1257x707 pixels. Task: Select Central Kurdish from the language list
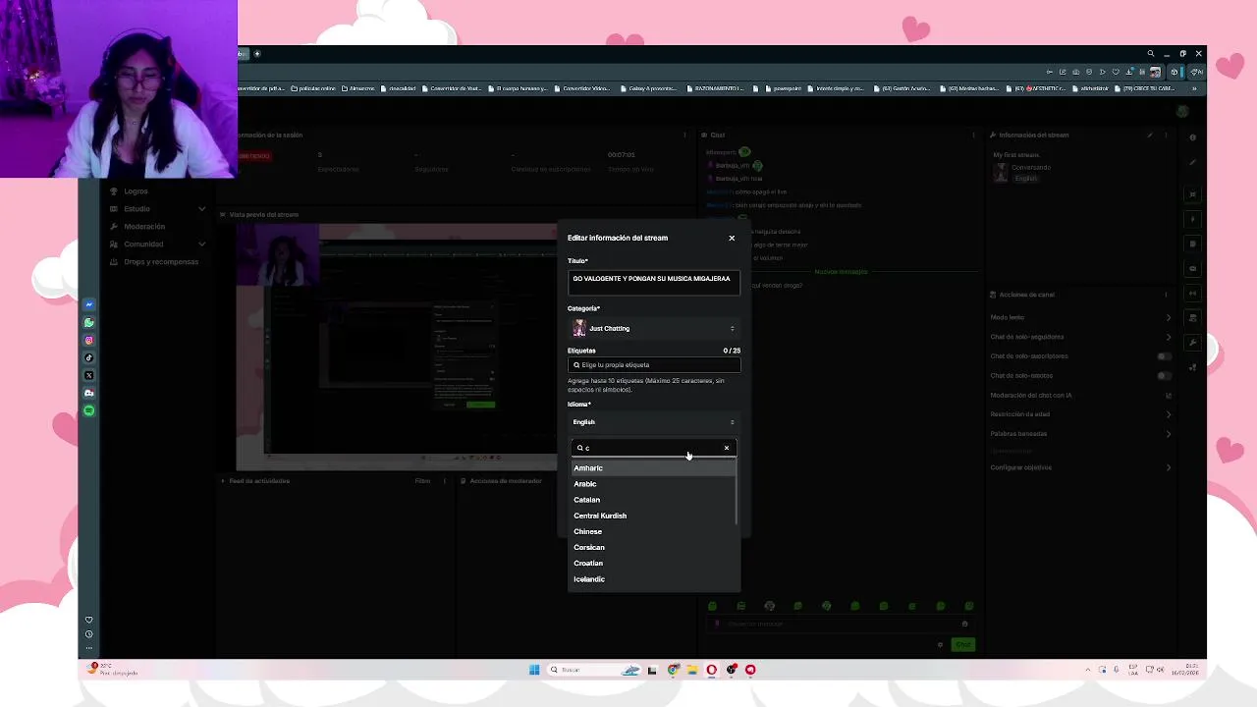click(653, 516)
